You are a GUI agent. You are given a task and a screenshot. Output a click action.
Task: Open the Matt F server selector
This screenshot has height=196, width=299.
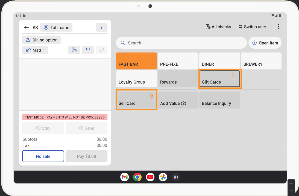point(35,50)
